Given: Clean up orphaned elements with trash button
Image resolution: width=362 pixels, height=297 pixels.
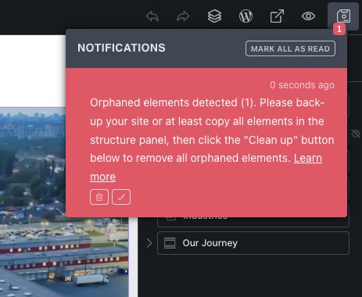Looking at the screenshot, I should [x=99, y=197].
